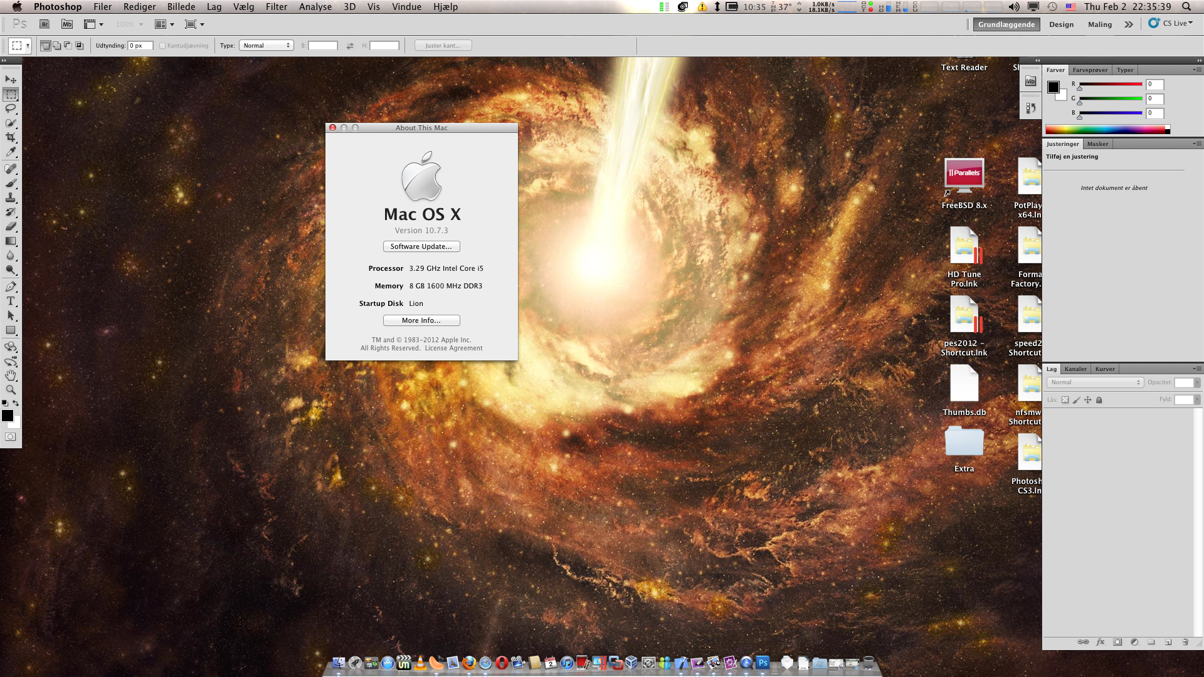Pick the Eyedropper tool
The width and height of the screenshot is (1204, 677).
[11, 152]
